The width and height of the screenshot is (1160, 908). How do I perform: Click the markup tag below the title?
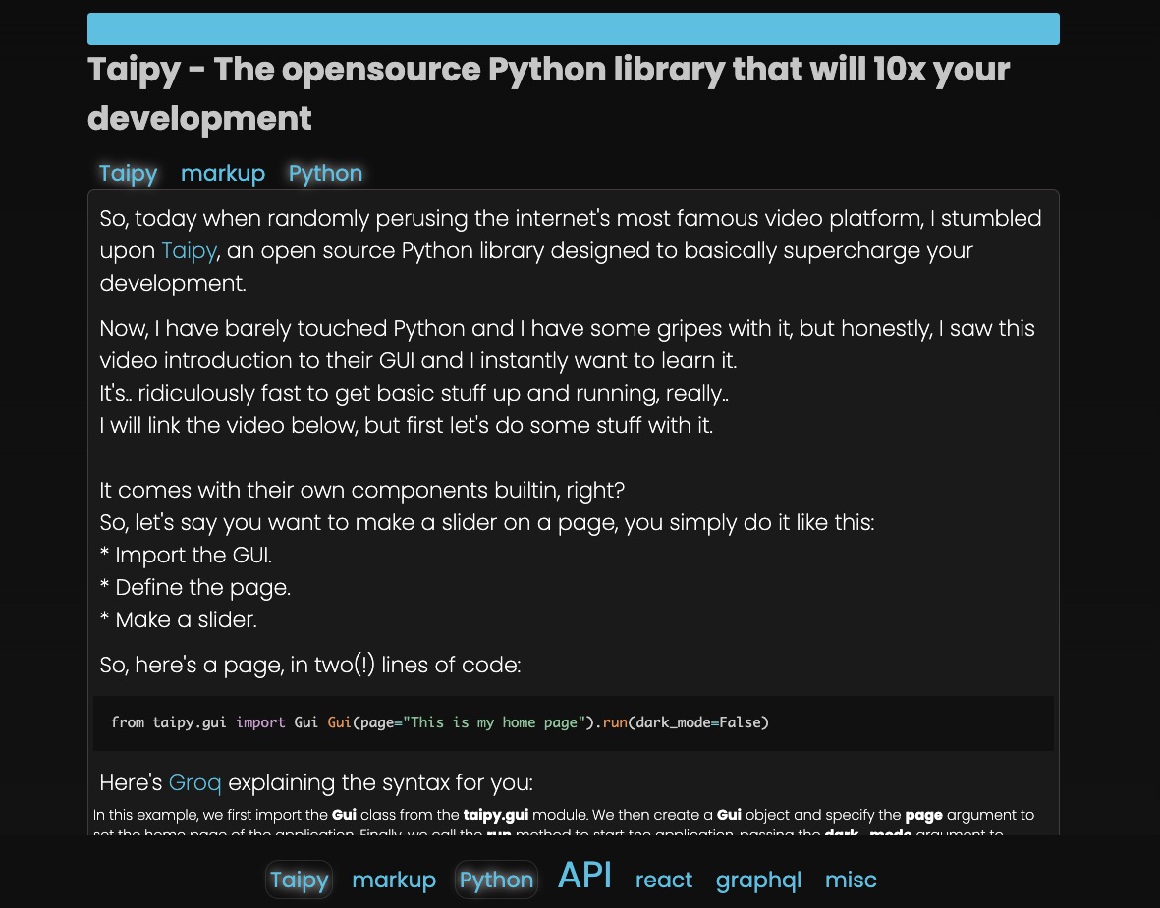click(223, 173)
